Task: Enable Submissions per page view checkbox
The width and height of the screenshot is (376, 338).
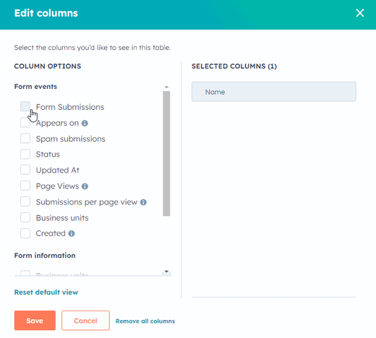Action: (25, 201)
